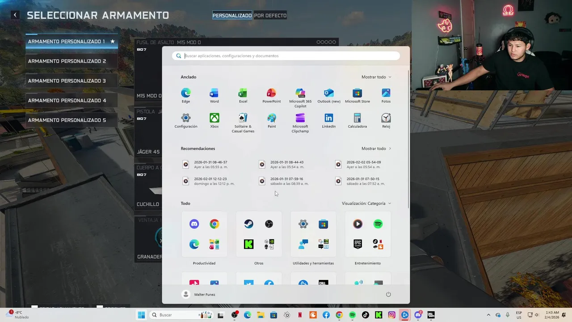Viewport: 572px width, 322px height.
Task: Open the media player in Entretenimiento group
Action: click(357, 224)
